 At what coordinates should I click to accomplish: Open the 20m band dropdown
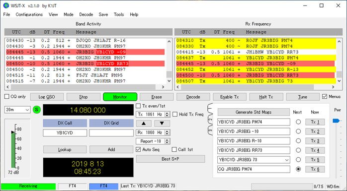coord(17,110)
